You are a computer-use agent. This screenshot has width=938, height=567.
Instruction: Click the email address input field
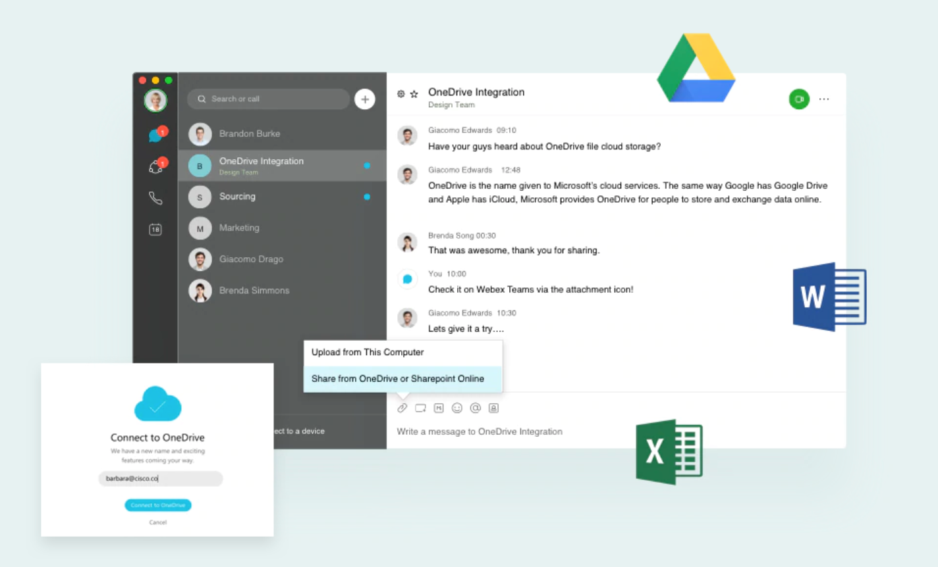(161, 479)
